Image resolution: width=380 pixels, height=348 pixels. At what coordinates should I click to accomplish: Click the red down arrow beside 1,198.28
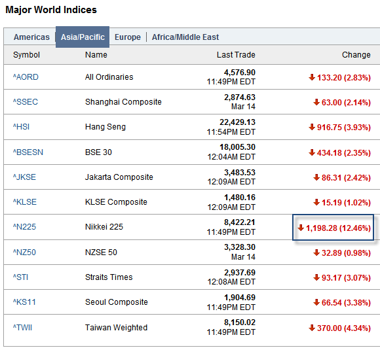point(301,228)
